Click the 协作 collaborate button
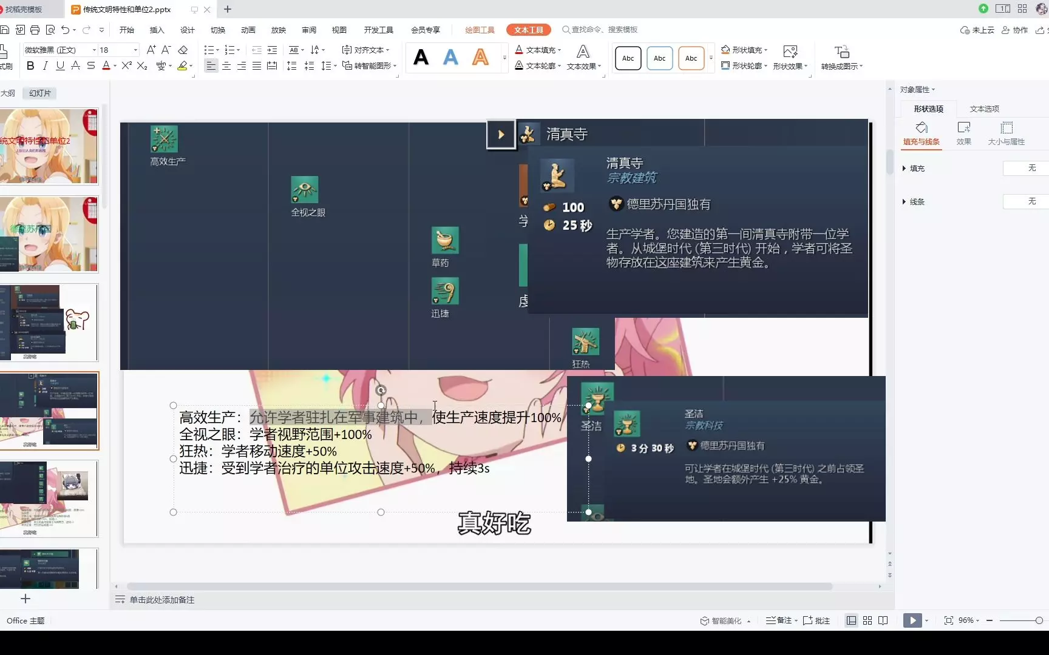Viewport: 1049px width, 655px height. click(x=1015, y=30)
